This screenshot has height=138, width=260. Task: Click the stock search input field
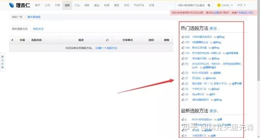tap(191, 5)
